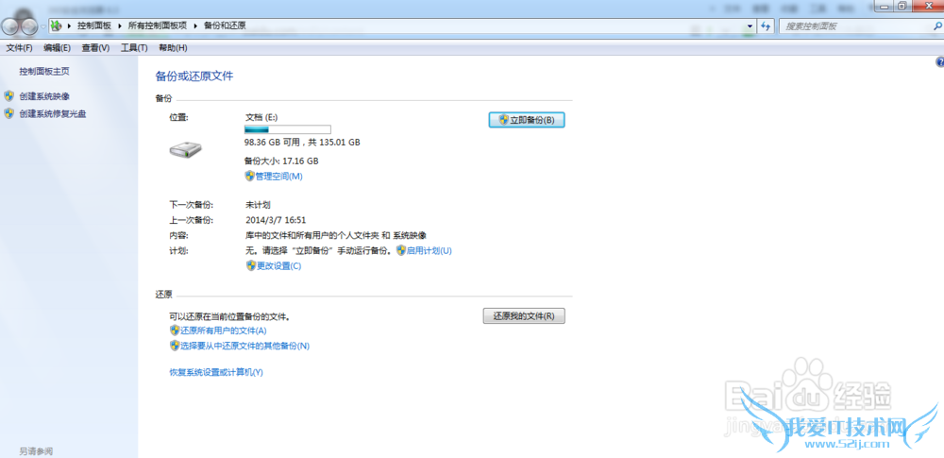Click the shield icon beside 更改设置(C)
This screenshot has height=458, width=944.
pyautogui.click(x=251, y=265)
